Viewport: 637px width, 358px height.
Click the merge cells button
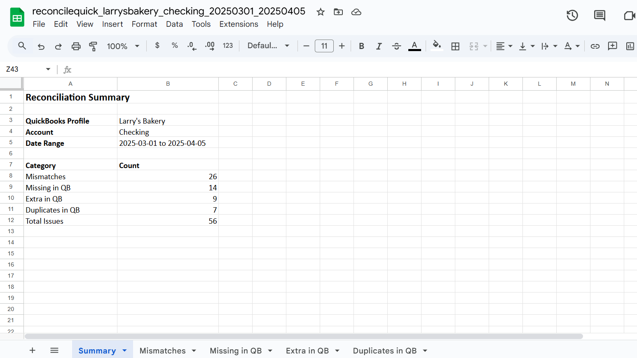click(x=474, y=46)
